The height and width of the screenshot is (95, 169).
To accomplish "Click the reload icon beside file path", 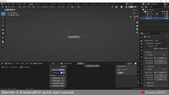I will tap(64, 73).
